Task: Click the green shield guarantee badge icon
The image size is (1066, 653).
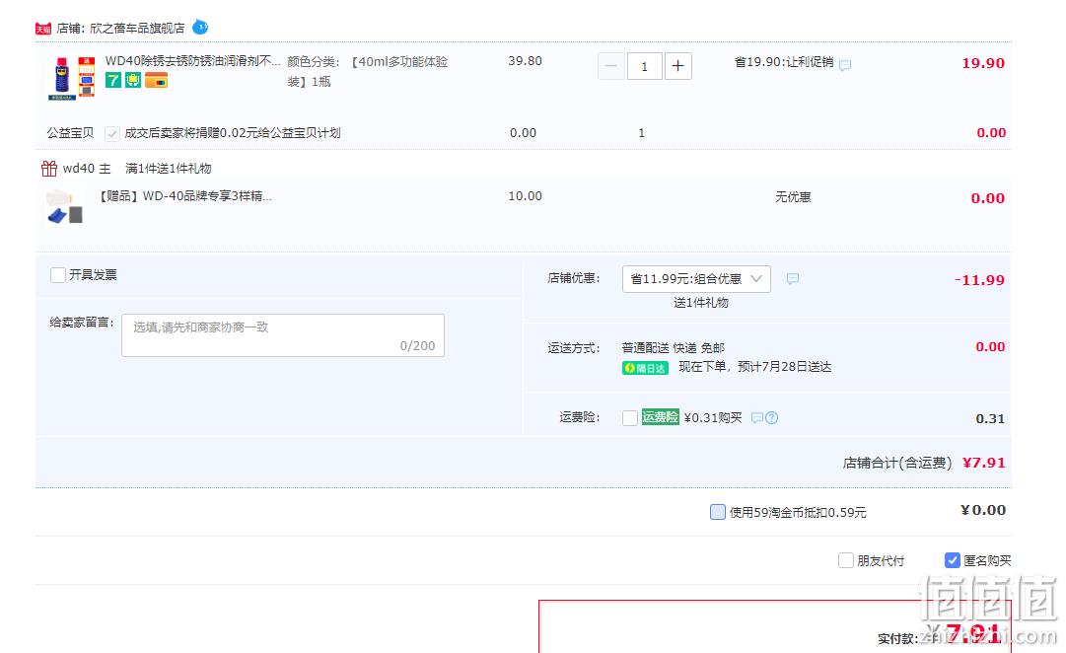Action: [132, 80]
